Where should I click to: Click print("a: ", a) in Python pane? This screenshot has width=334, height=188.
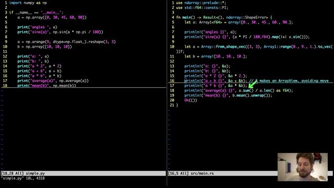point(33,56)
